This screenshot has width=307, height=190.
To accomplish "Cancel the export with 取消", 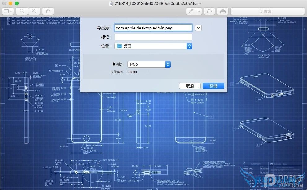I will click(x=190, y=86).
